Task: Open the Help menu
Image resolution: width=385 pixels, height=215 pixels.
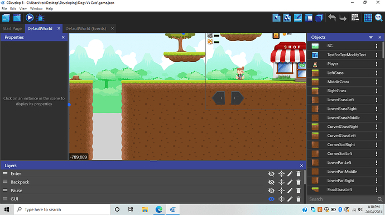Action: 49,8
